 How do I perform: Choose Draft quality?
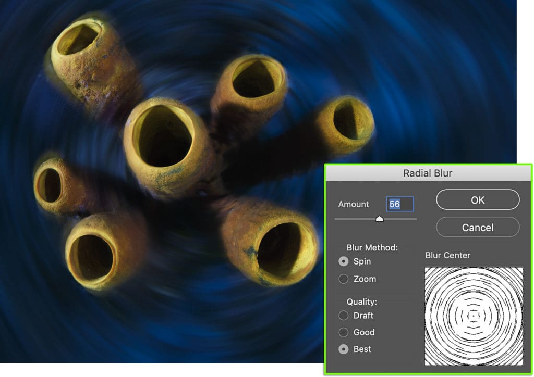tap(344, 316)
